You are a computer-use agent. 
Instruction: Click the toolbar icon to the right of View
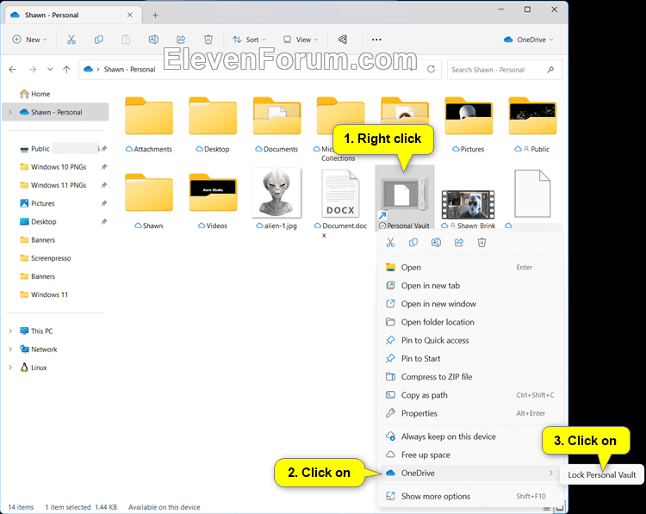(343, 40)
